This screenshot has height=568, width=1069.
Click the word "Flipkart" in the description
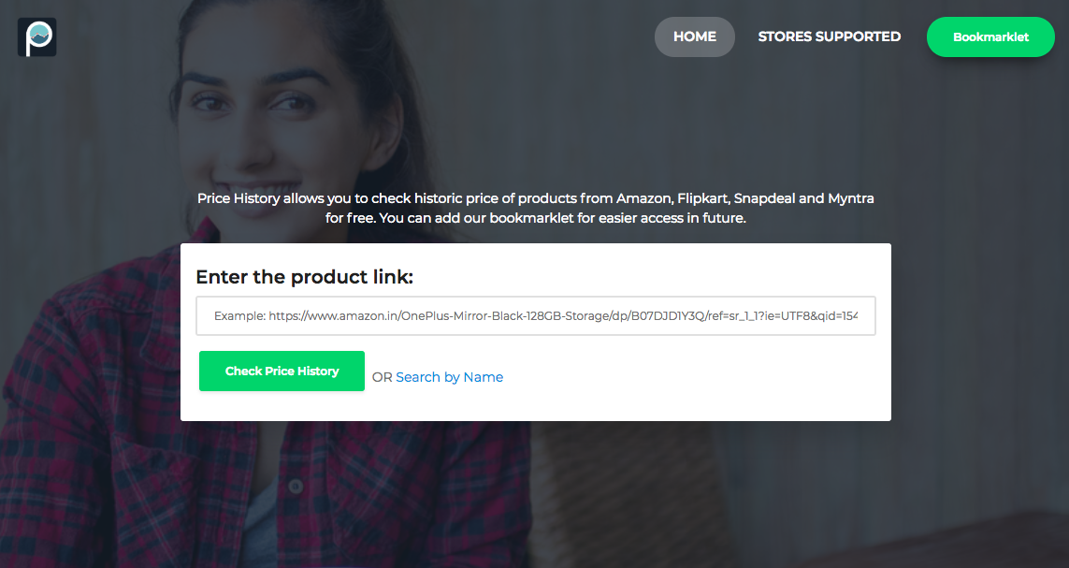point(701,198)
